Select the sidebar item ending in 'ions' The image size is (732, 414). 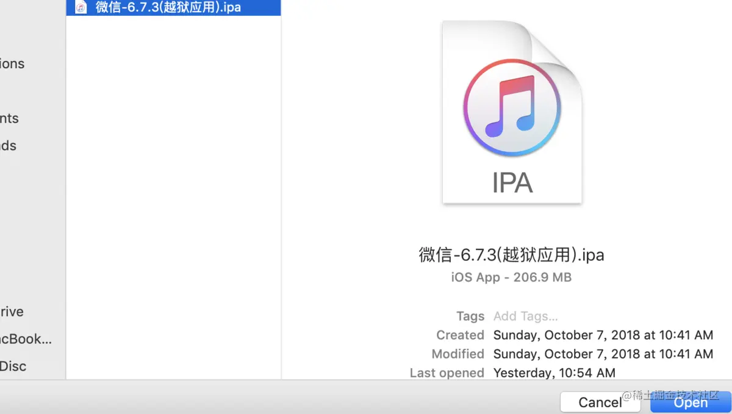point(12,63)
